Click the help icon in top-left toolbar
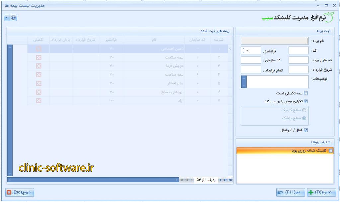The image size is (340, 202). (x=14, y=18)
